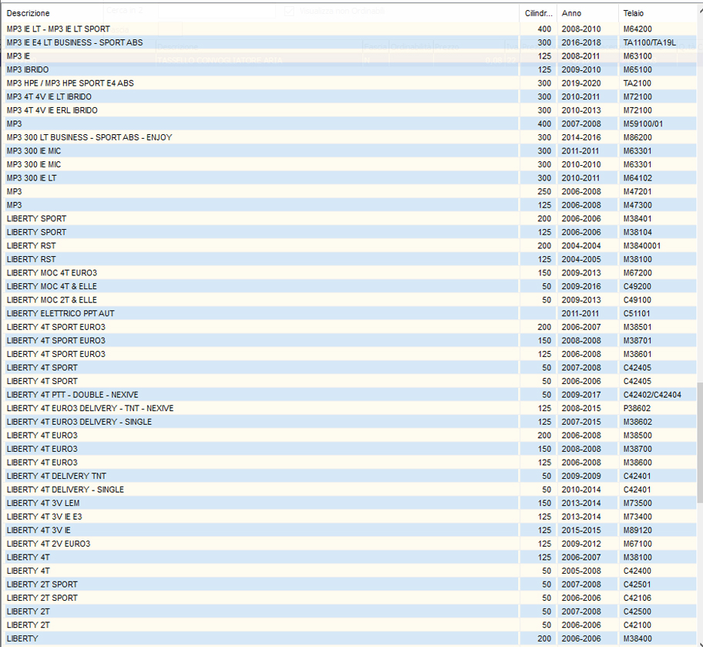This screenshot has height=647, width=703.
Task: Select LIBERTY 4T DELIVERY - SINGLE row
Action: click(349, 490)
